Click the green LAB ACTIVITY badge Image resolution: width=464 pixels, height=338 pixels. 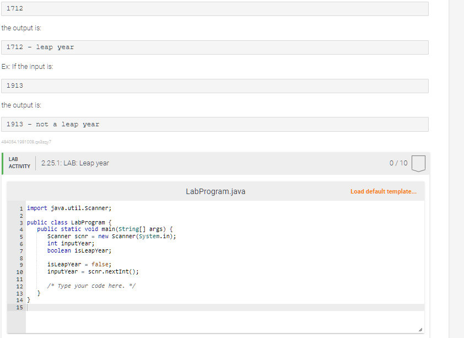click(x=19, y=162)
